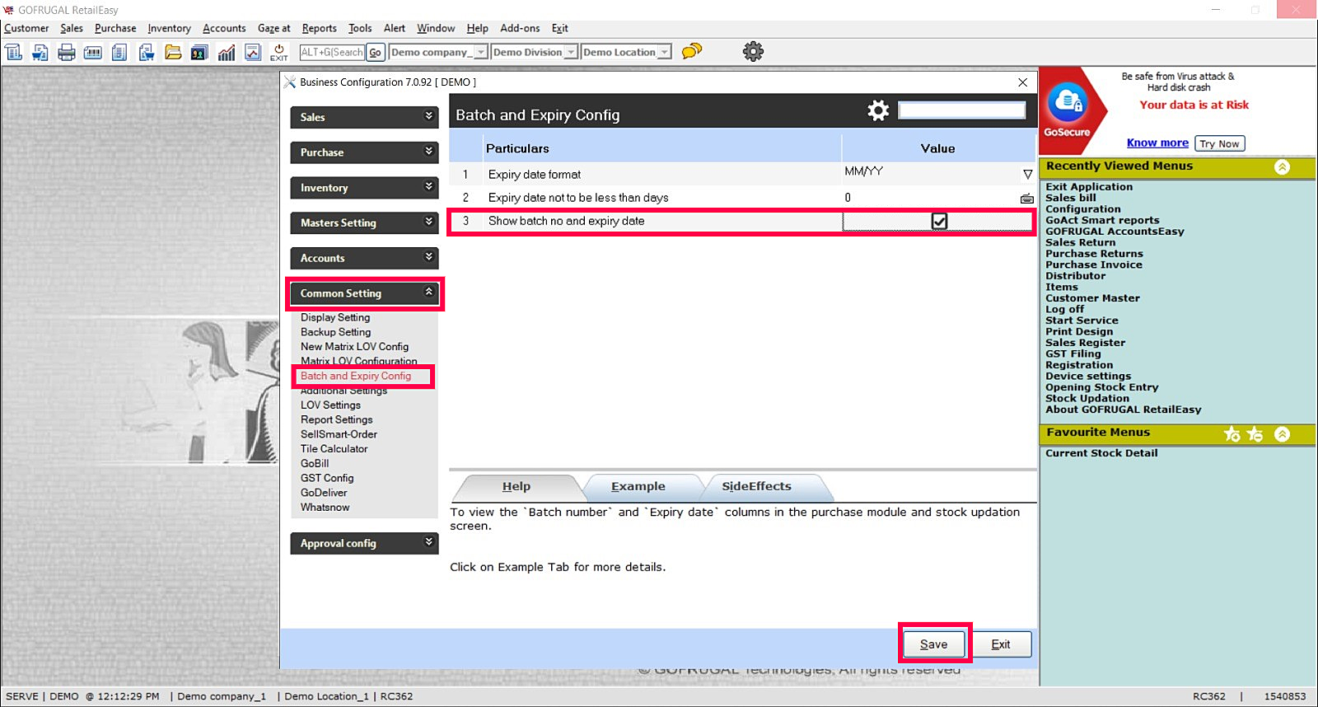Click the config search box in the header
Viewport: 1318px width, 707px height.
coord(961,110)
